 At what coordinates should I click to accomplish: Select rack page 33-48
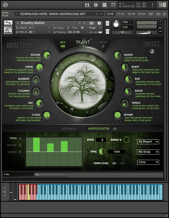tap(131, 14)
